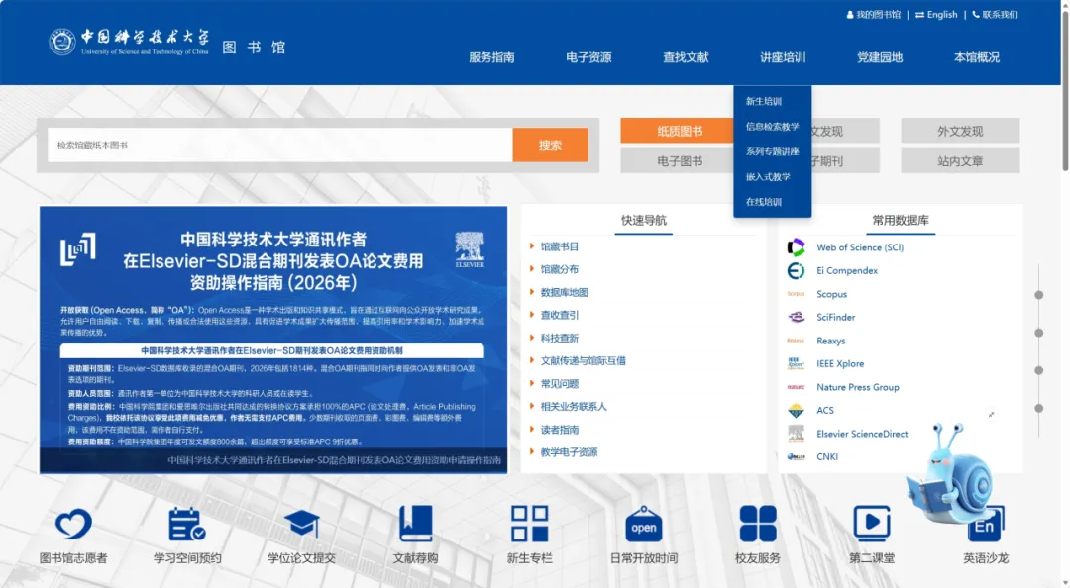Click the orange 搜索 button

click(x=550, y=146)
